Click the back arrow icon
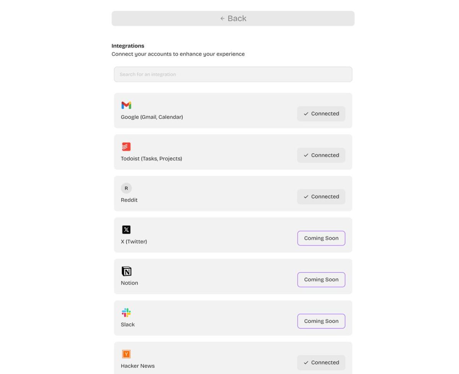459x374 pixels. 223,18
